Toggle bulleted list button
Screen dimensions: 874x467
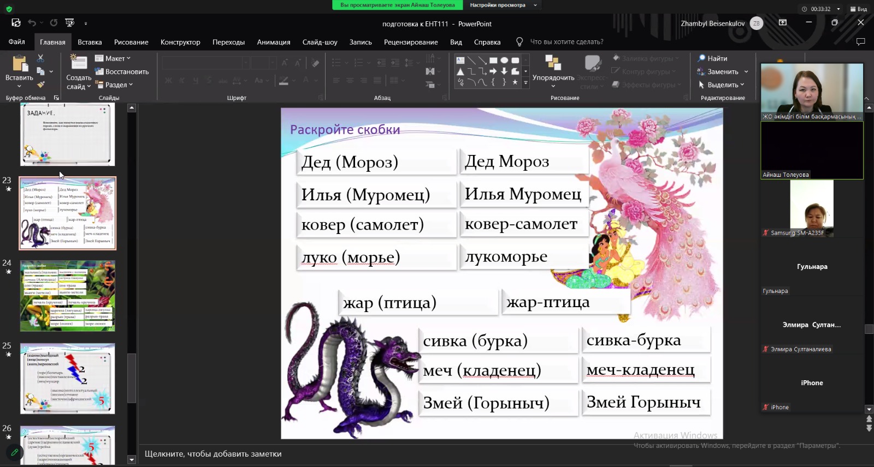(336, 63)
